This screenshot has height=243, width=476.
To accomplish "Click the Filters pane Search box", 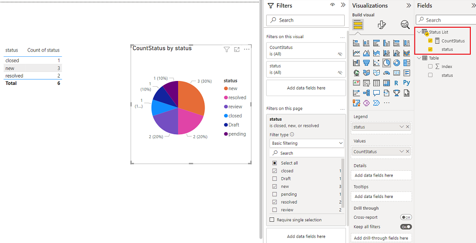I will coord(305,20).
